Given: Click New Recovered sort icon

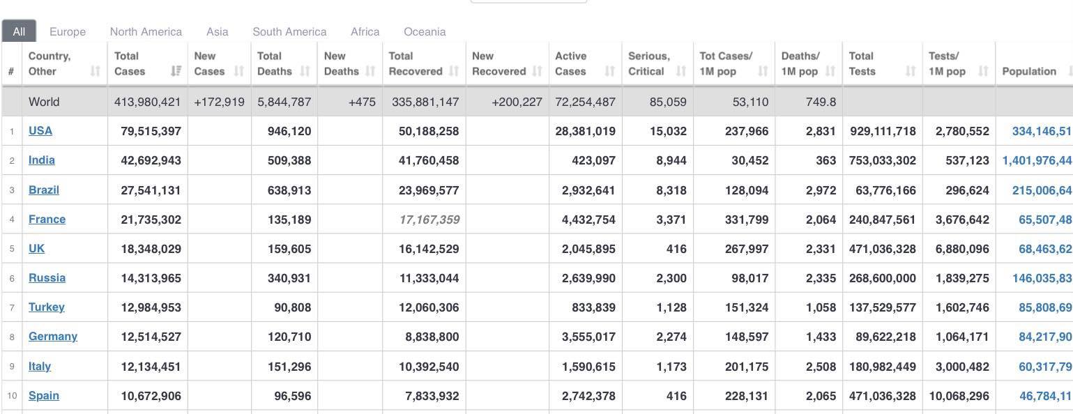Looking at the screenshot, I should point(537,71).
